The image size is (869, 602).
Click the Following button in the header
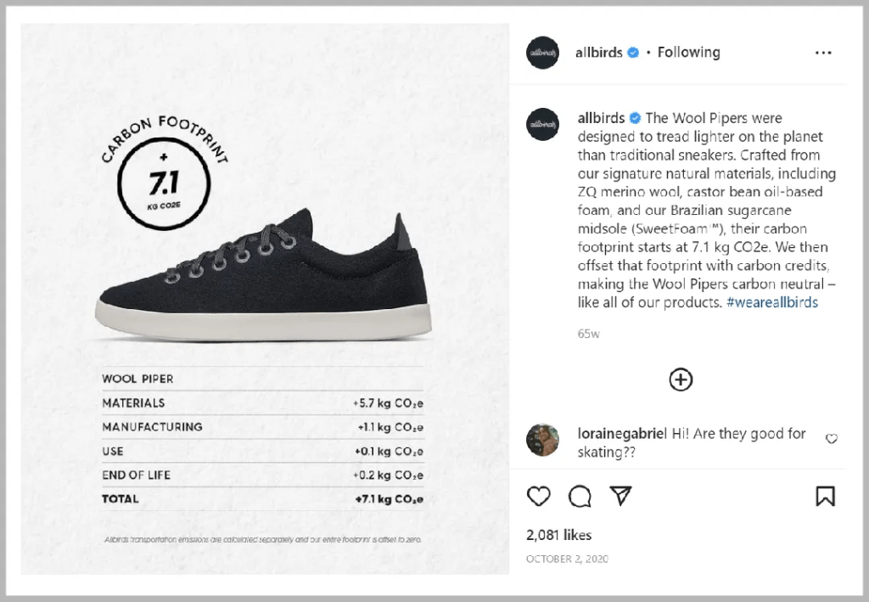[x=688, y=53]
